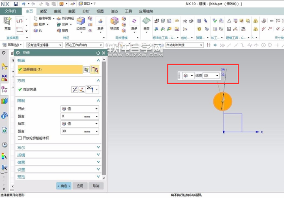Click the history clock icon in left sidebar
The image size is (284, 198).
[x=4, y=145]
